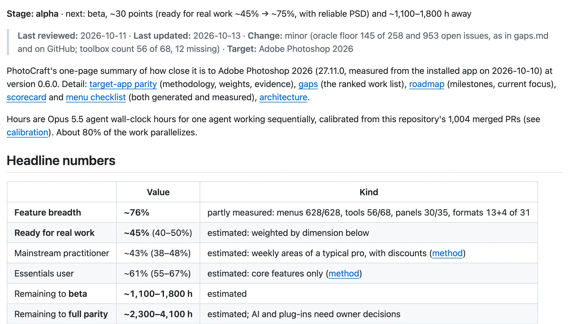Image resolution: width=569 pixels, height=324 pixels.
Task: Open the method link in Mainstream practitioner row
Action: point(447,253)
